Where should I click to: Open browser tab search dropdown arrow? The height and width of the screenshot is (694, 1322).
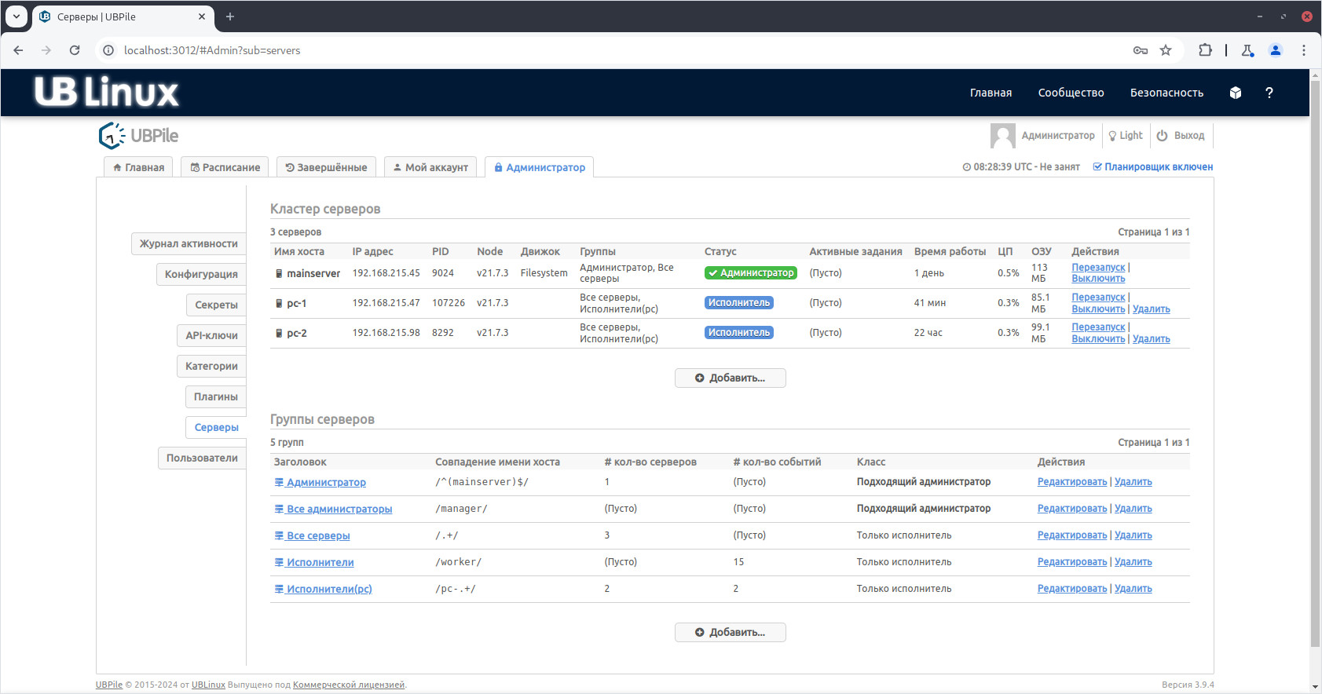(16, 16)
